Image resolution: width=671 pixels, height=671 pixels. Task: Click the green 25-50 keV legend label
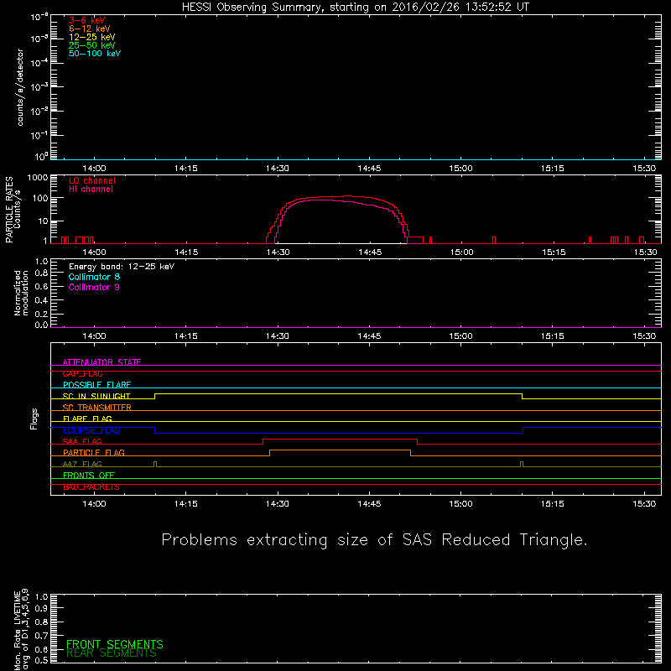click(92, 45)
